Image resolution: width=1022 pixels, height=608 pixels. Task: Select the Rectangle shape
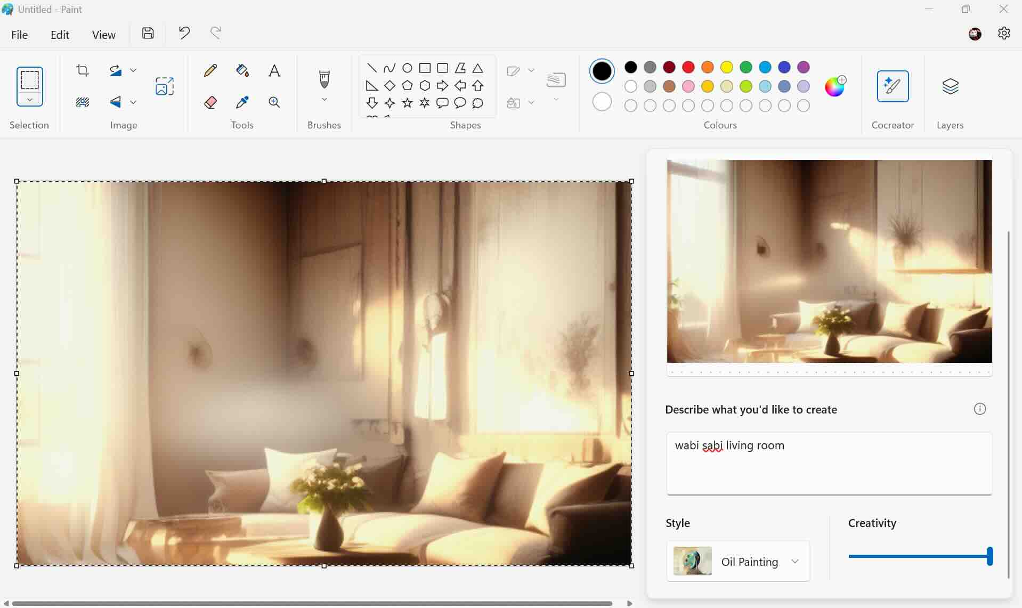[x=425, y=68]
